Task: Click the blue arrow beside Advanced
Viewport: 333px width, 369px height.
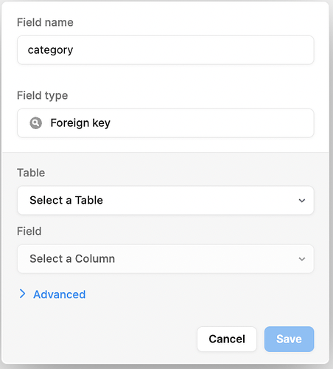Action: (x=22, y=294)
